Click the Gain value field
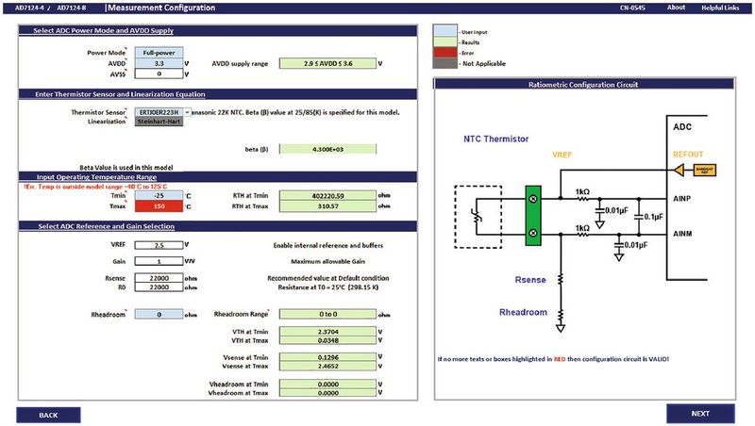 coord(159,261)
